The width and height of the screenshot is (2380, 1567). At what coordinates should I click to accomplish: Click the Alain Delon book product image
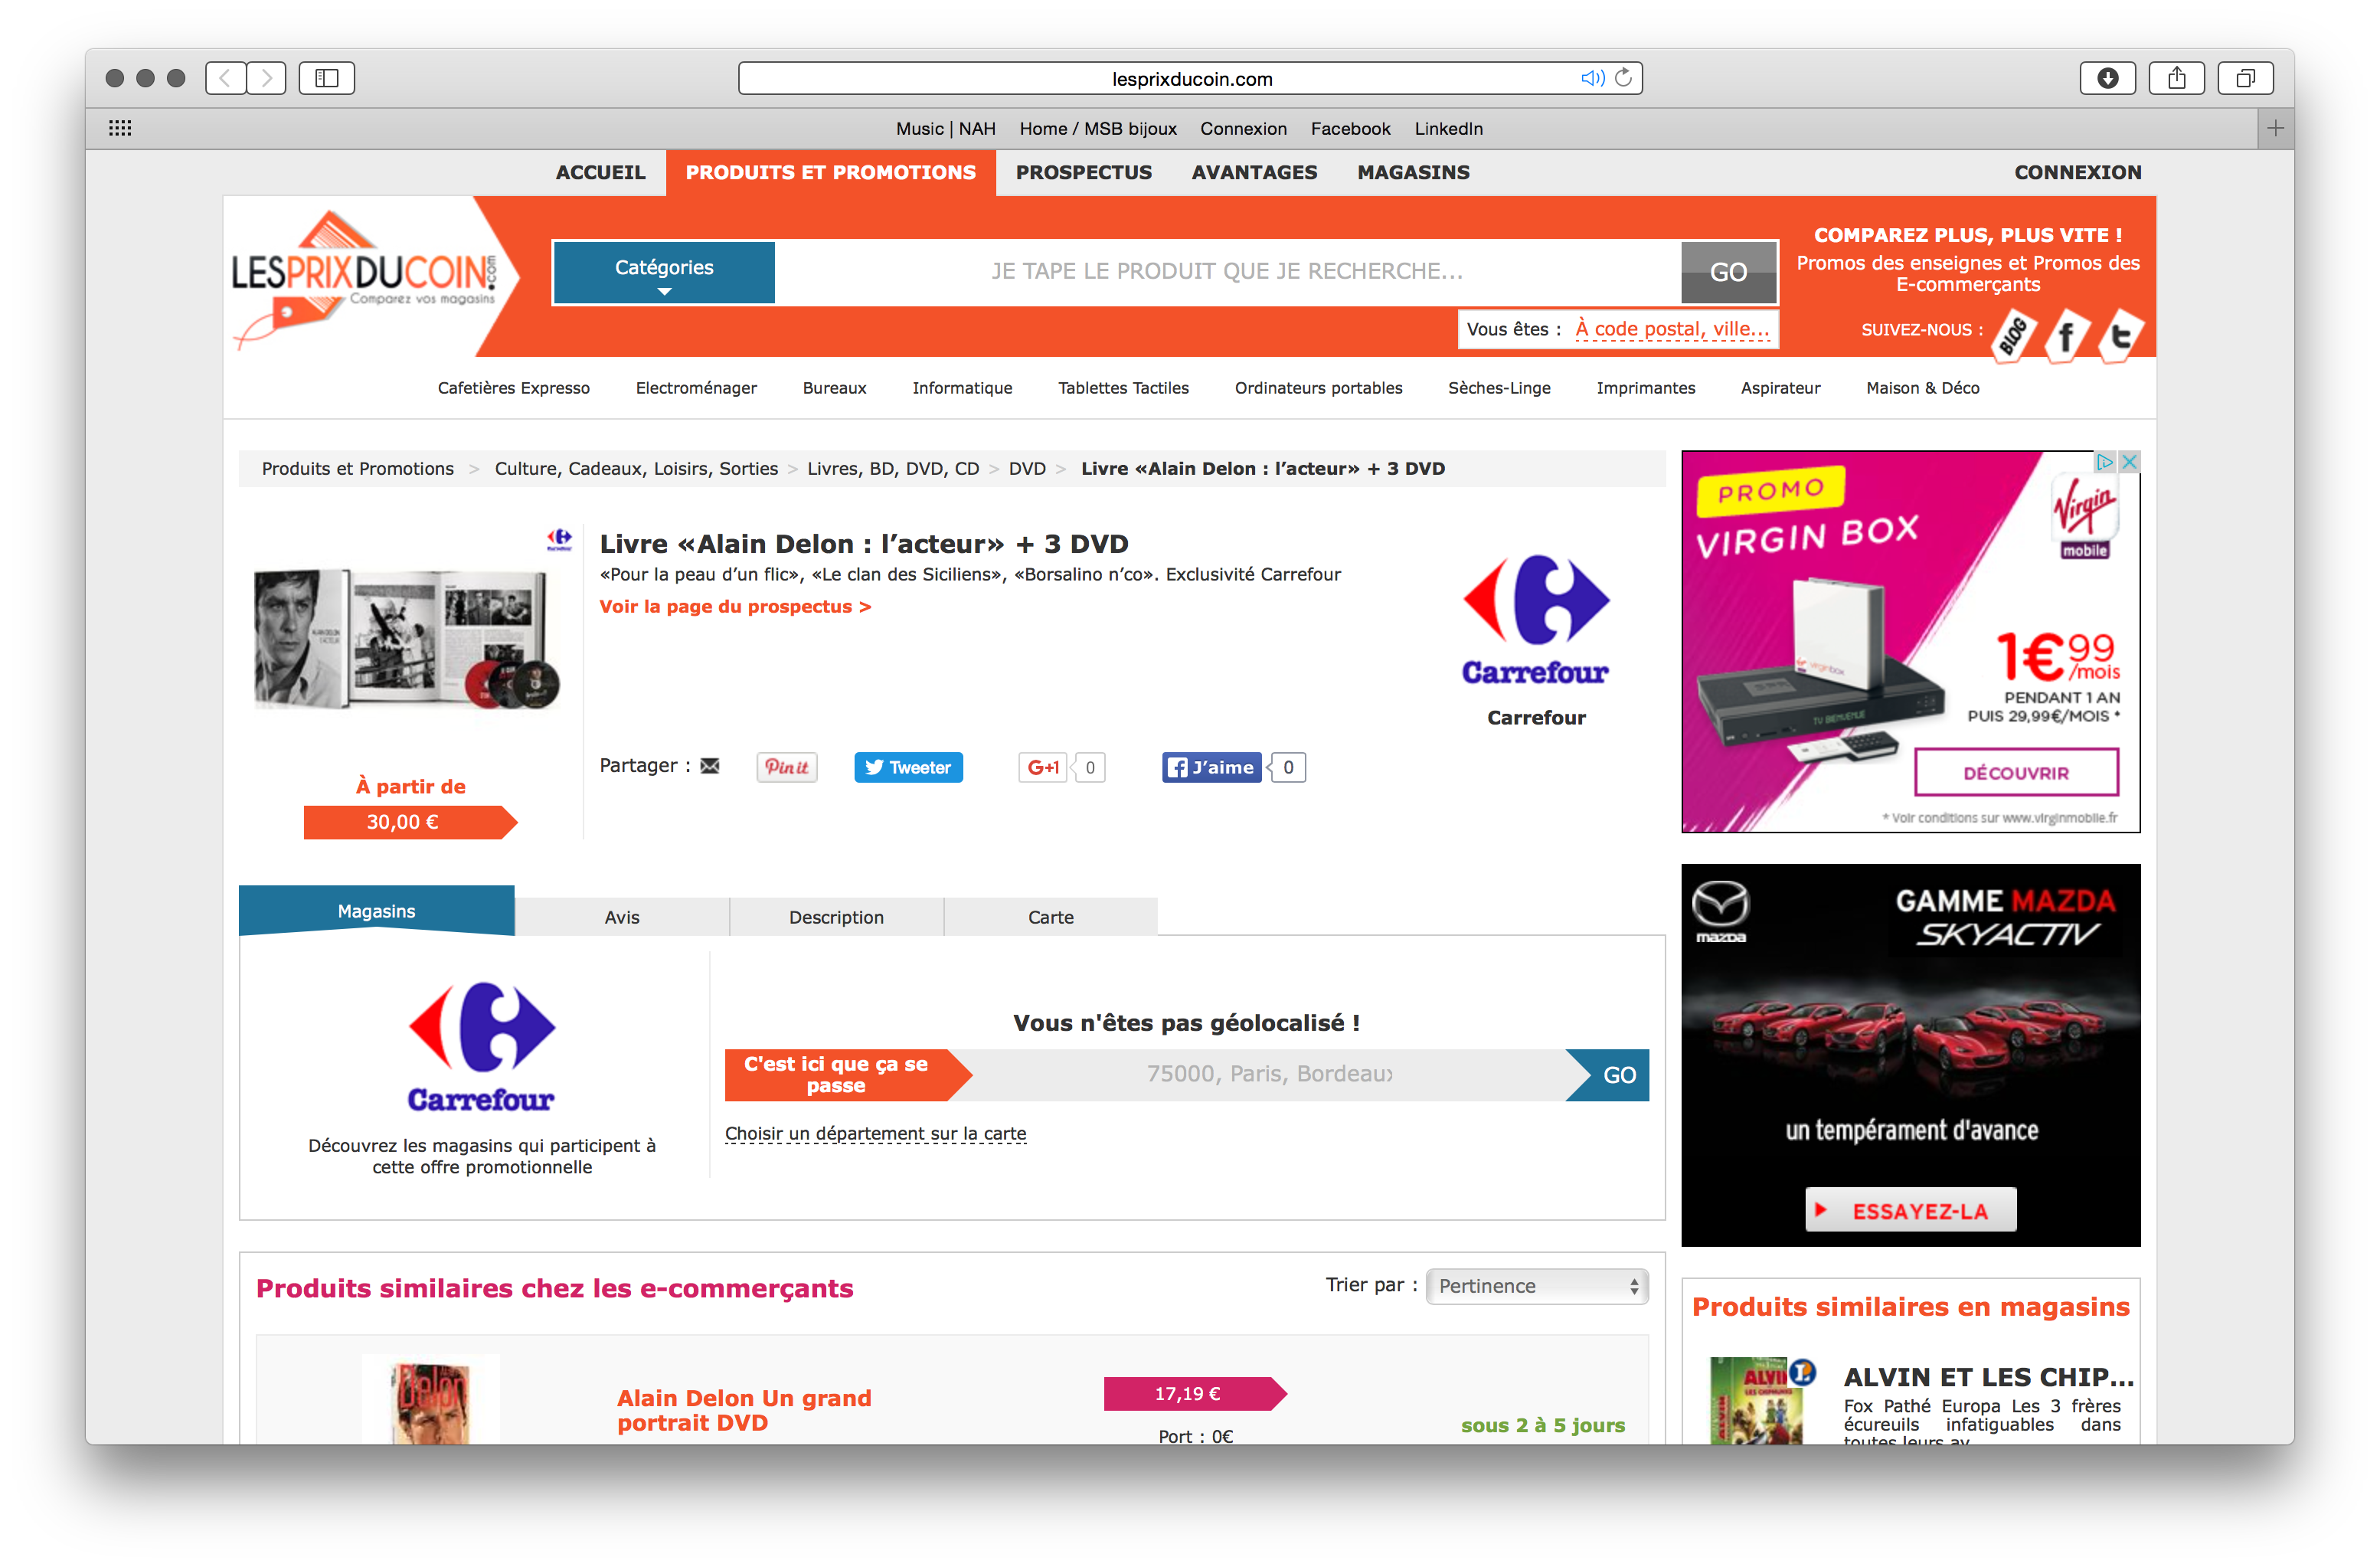(407, 640)
